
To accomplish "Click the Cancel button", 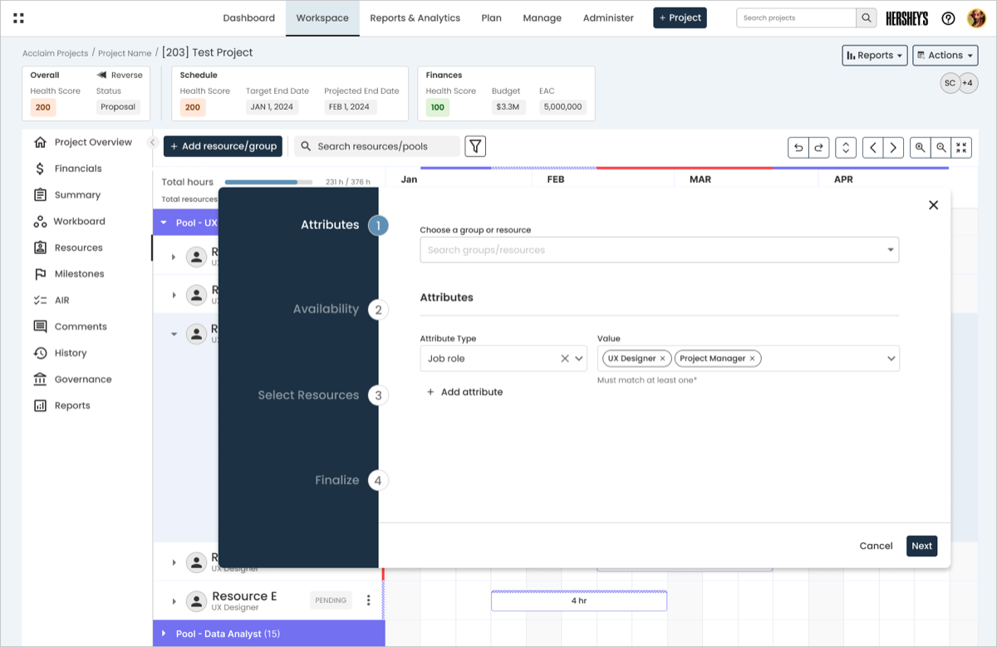I will click(x=876, y=546).
